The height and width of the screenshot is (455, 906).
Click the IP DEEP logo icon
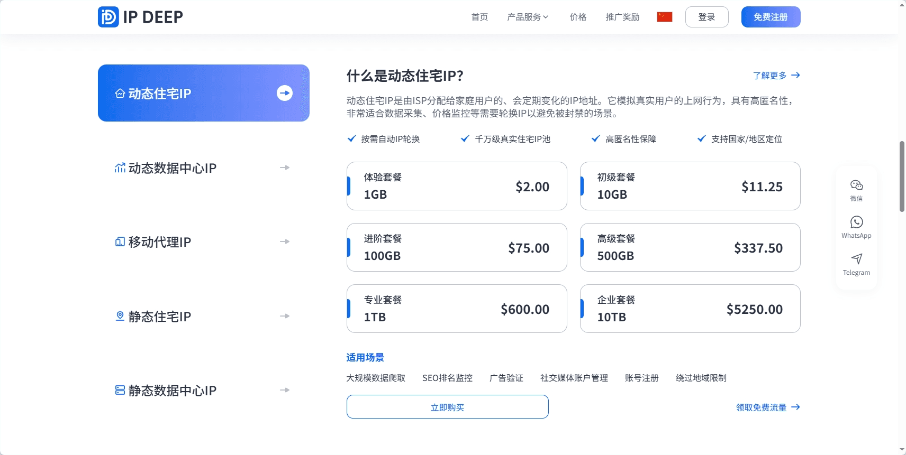coord(108,17)
